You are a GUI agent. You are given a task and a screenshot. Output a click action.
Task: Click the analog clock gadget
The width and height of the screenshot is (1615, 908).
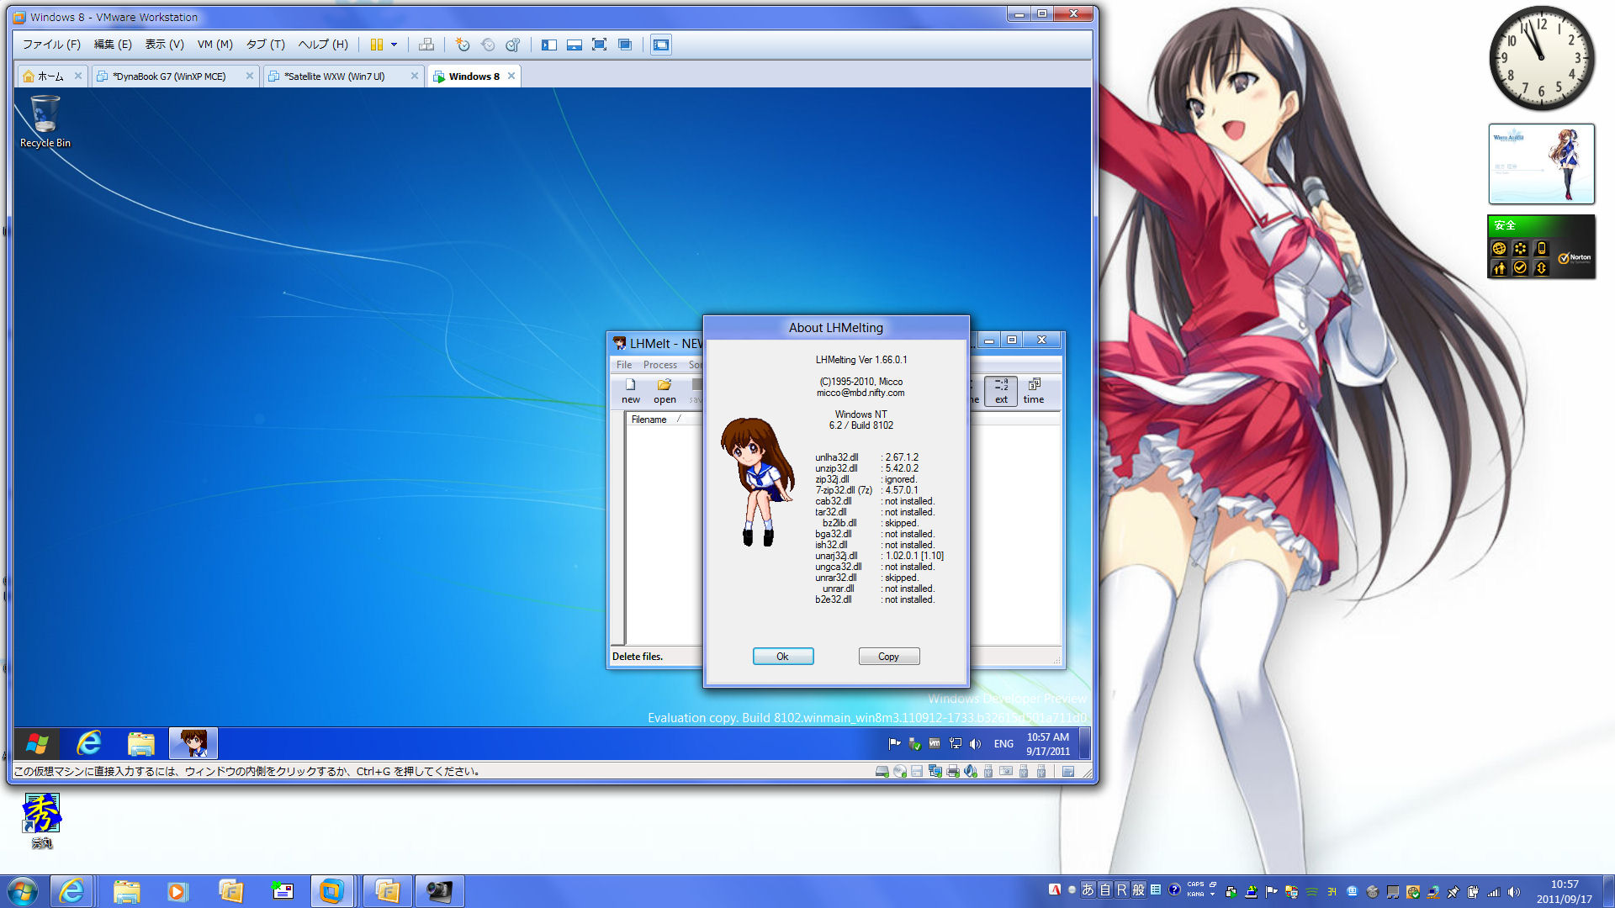pyautogui.click(x=1542, y=58)
